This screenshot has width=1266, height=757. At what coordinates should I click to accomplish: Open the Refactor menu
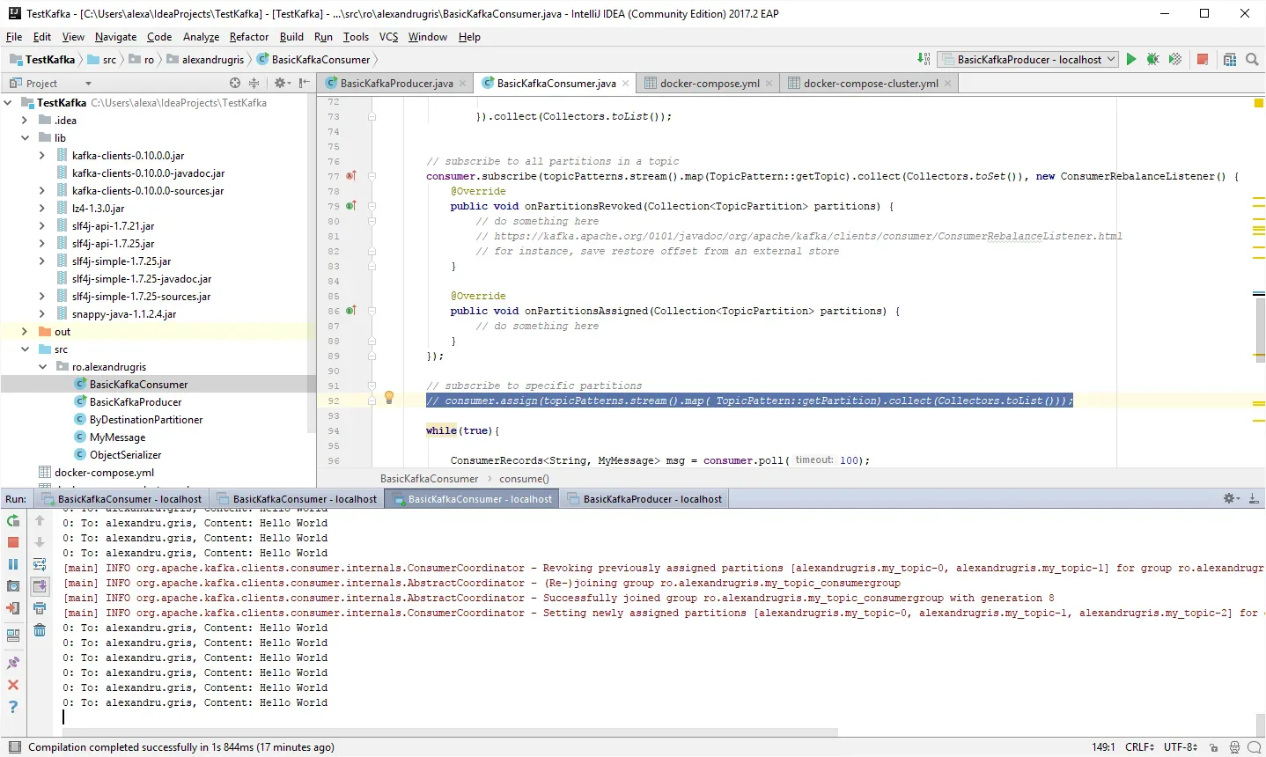[x=249, y=36]
